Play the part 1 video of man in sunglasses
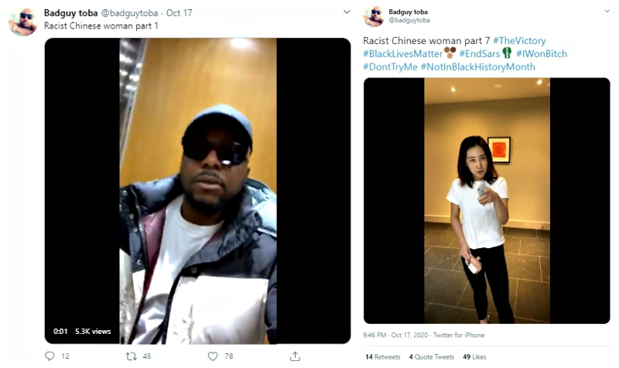 pyautogui.click(x=197, y=191)
